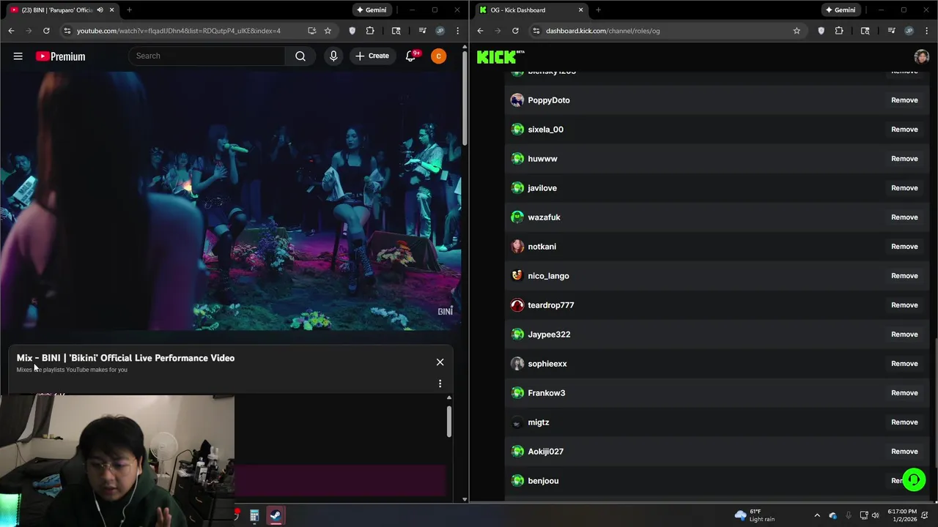The width and height of the screenshot is (938, 527).
Task: Remove wazafuk from OG role
Action: (904, 217)
